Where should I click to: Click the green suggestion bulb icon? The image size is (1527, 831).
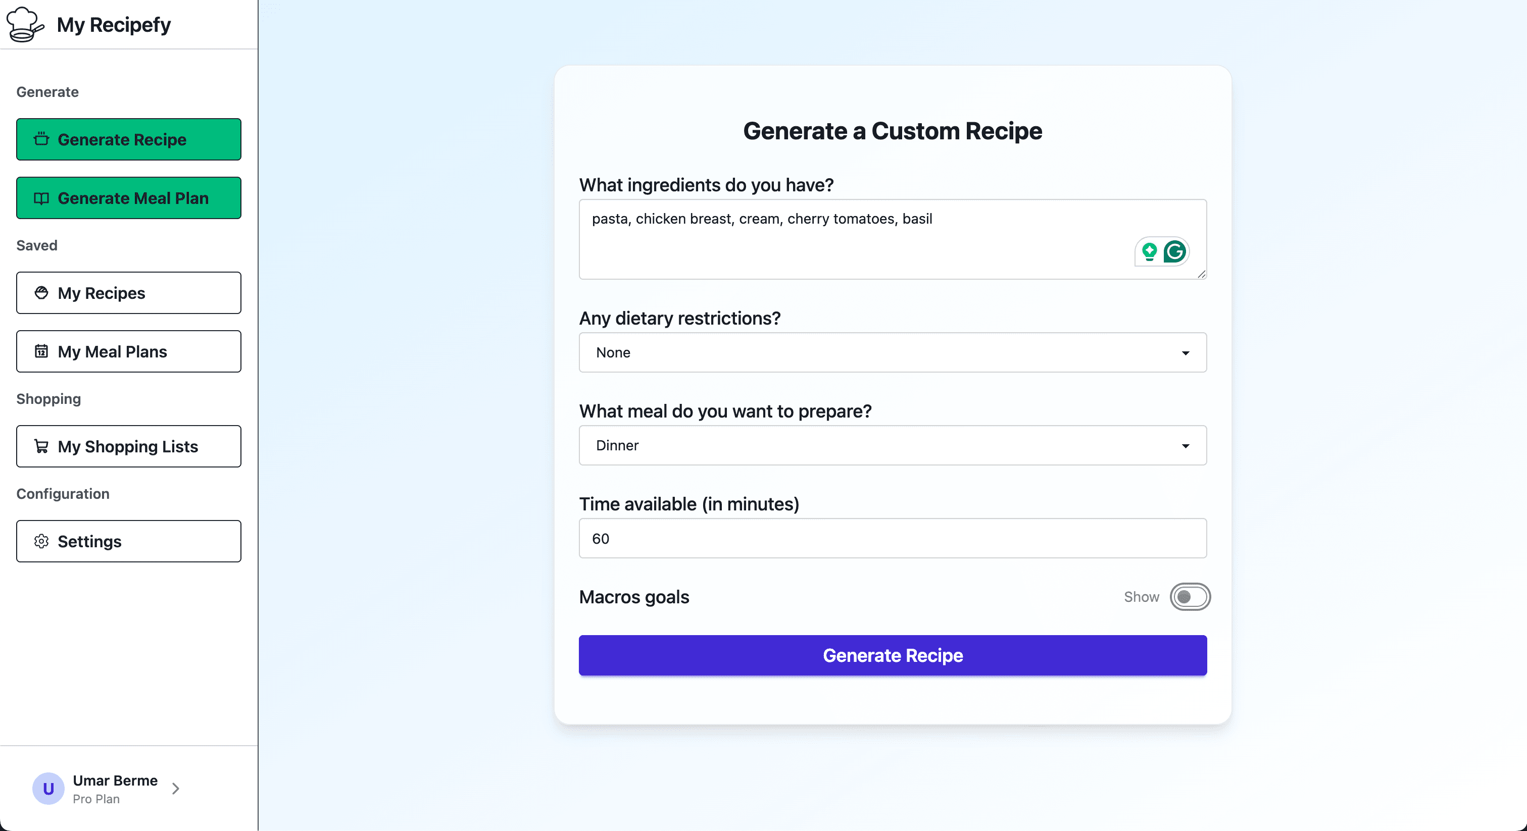click(1149, 251)
